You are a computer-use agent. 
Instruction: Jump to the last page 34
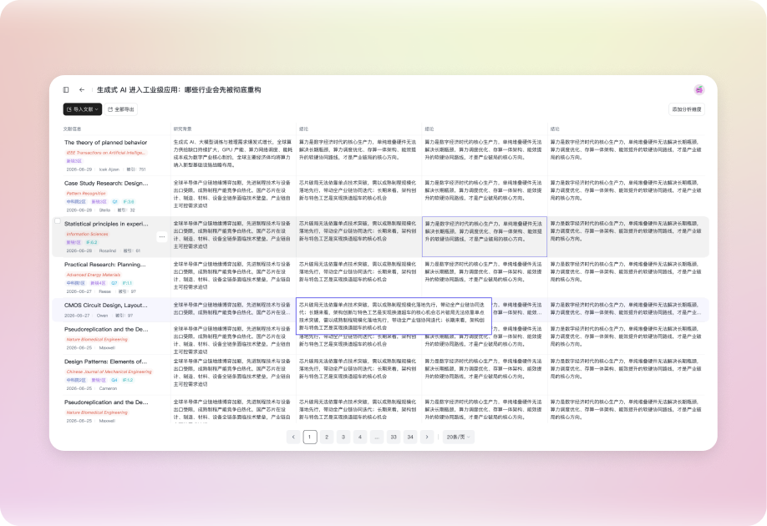[410, 437]
